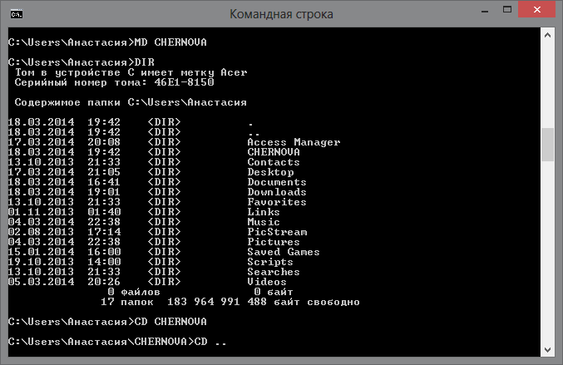Screen dimensions: 563x365
Task: Click the date 01.11.2013 in the Links row
Action: pyautogui.click(x=41, y=212)
